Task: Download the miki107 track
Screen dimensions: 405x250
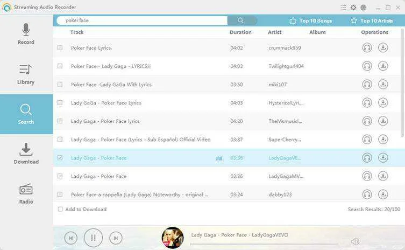Action: click(383, 85)
